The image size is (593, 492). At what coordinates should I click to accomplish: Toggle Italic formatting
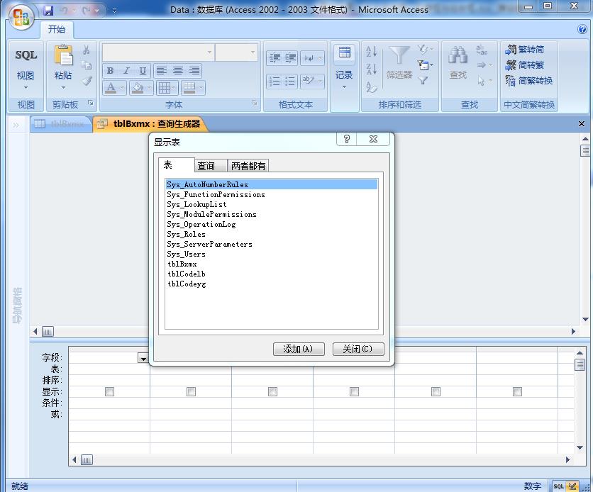(x=126, y=71)
